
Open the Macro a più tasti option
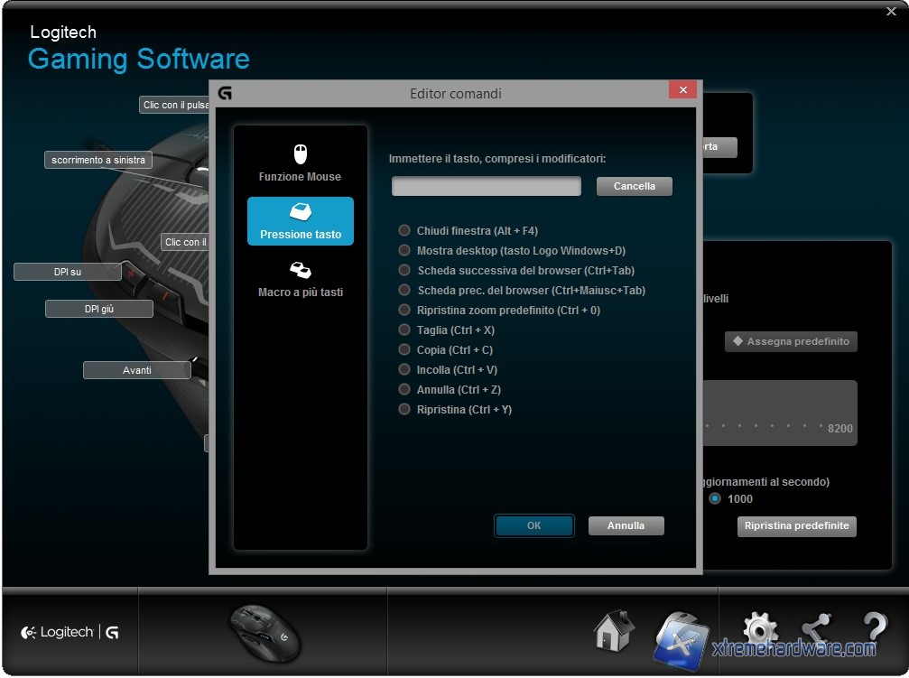pyautogui.click(x=301, y=270)
